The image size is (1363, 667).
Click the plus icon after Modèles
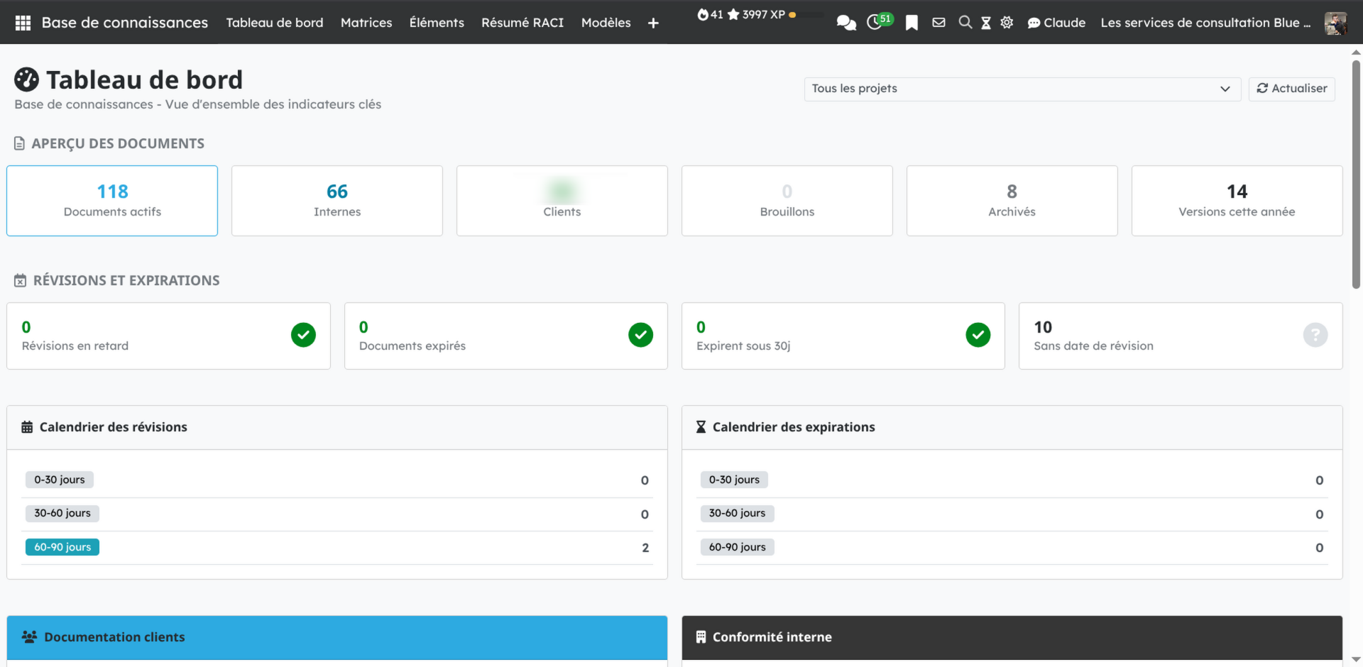coord(653,23)
